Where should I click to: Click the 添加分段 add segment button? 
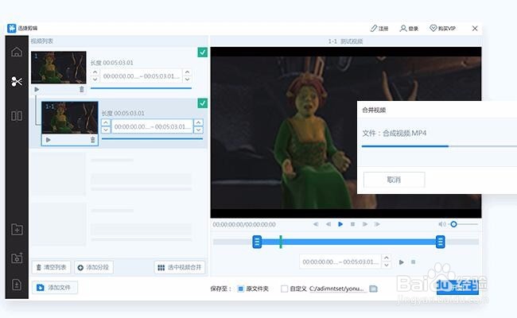94,267
